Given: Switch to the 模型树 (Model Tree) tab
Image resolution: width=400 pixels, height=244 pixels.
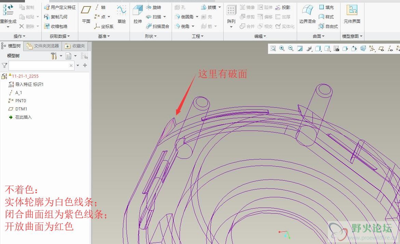Looking at the screenshot, I should pyautogui.click(x=12, y=46).
